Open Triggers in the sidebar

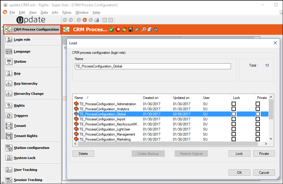21,116
